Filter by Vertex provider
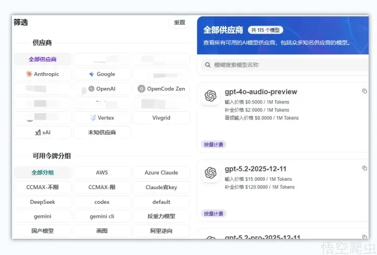This screenshot has width=377, height=255. tap(102, 118)
